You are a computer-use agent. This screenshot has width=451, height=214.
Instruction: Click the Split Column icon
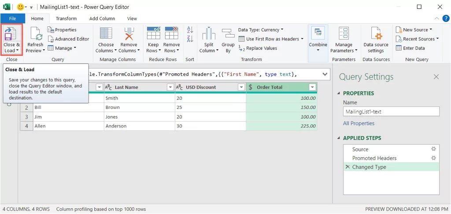[x=209, y=34]
